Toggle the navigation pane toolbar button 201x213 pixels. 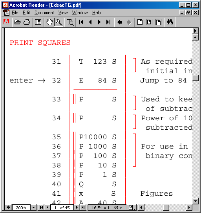pos(38,22)
